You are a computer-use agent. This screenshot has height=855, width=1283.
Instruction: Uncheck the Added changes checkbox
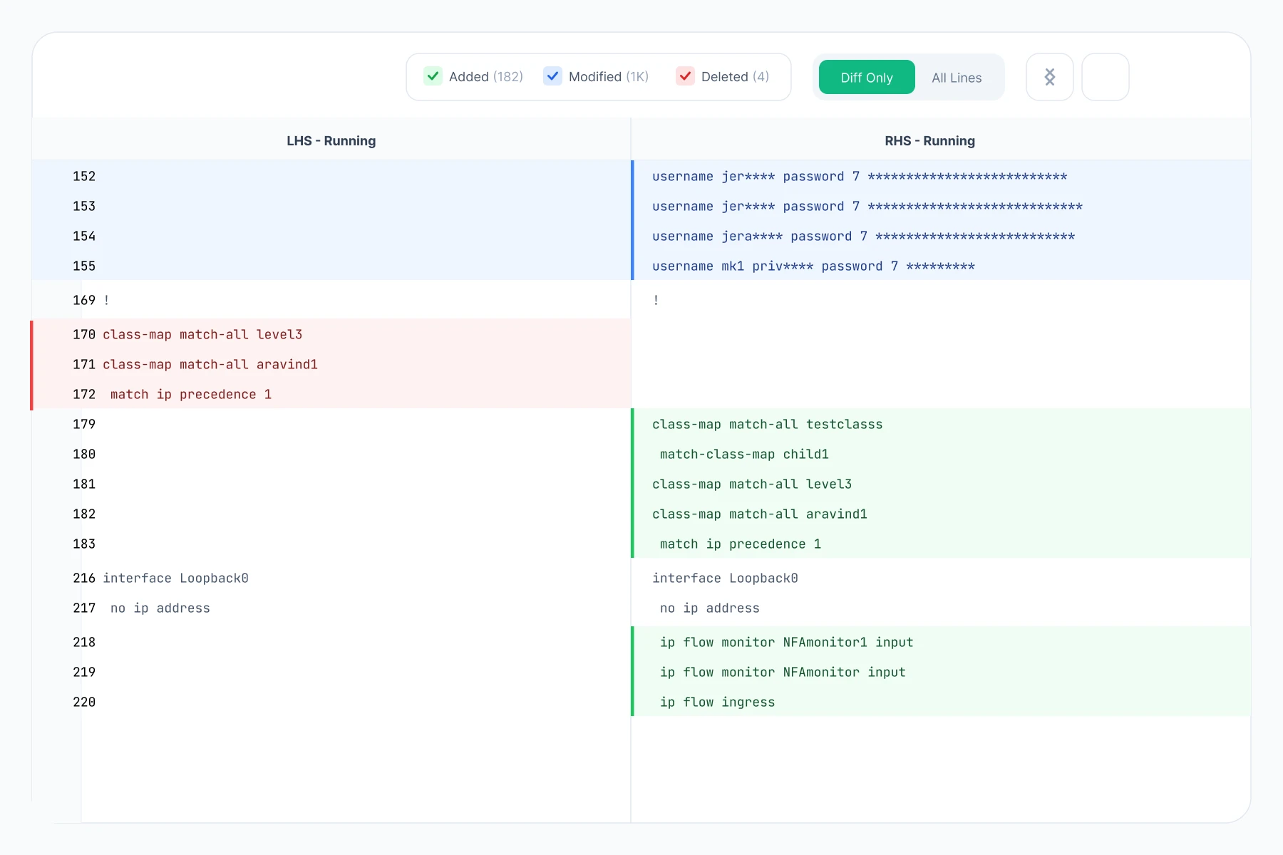click(433, 76)
